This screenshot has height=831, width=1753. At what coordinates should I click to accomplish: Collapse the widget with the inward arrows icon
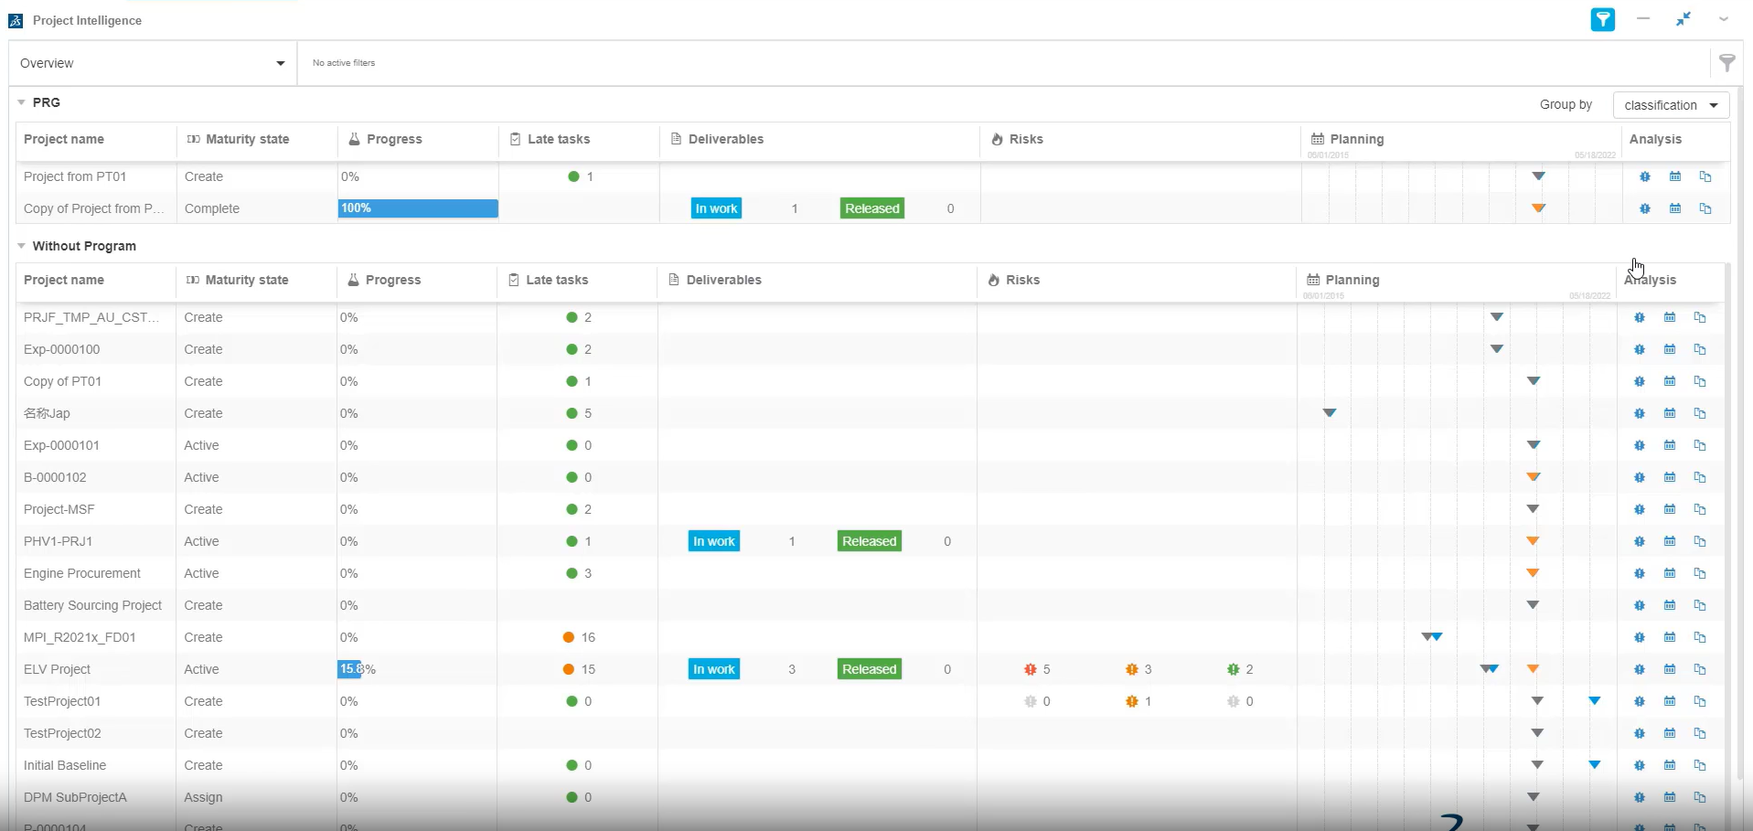pos(1683,19)
